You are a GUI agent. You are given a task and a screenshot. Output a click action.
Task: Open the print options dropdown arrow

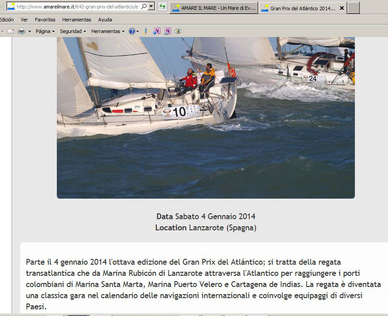[x=30, y=31]
